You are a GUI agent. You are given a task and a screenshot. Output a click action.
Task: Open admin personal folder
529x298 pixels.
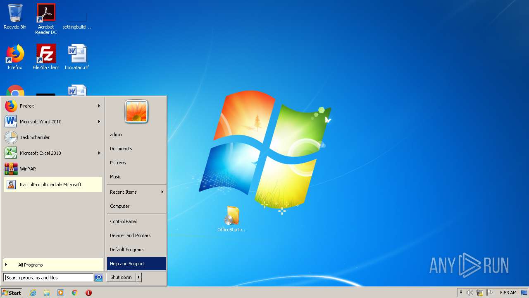pyautogui.click(x=136, y=135)
